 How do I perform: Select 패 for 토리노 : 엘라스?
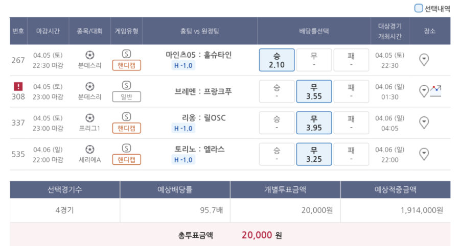(x=351, y=154)
